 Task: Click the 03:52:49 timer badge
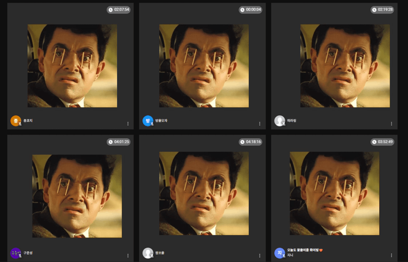(x=382, y=142)
